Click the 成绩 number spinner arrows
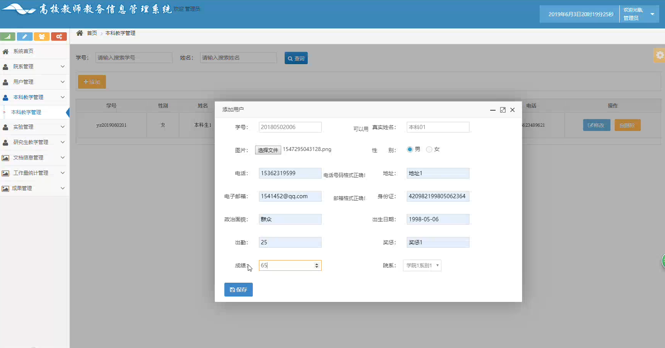The width and height of the screenshot is (665, 348). point(317,265)
